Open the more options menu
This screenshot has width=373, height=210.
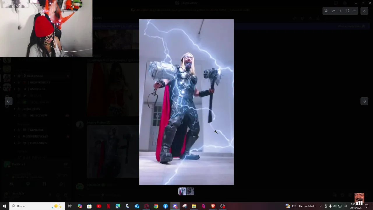tap(354, 11)
